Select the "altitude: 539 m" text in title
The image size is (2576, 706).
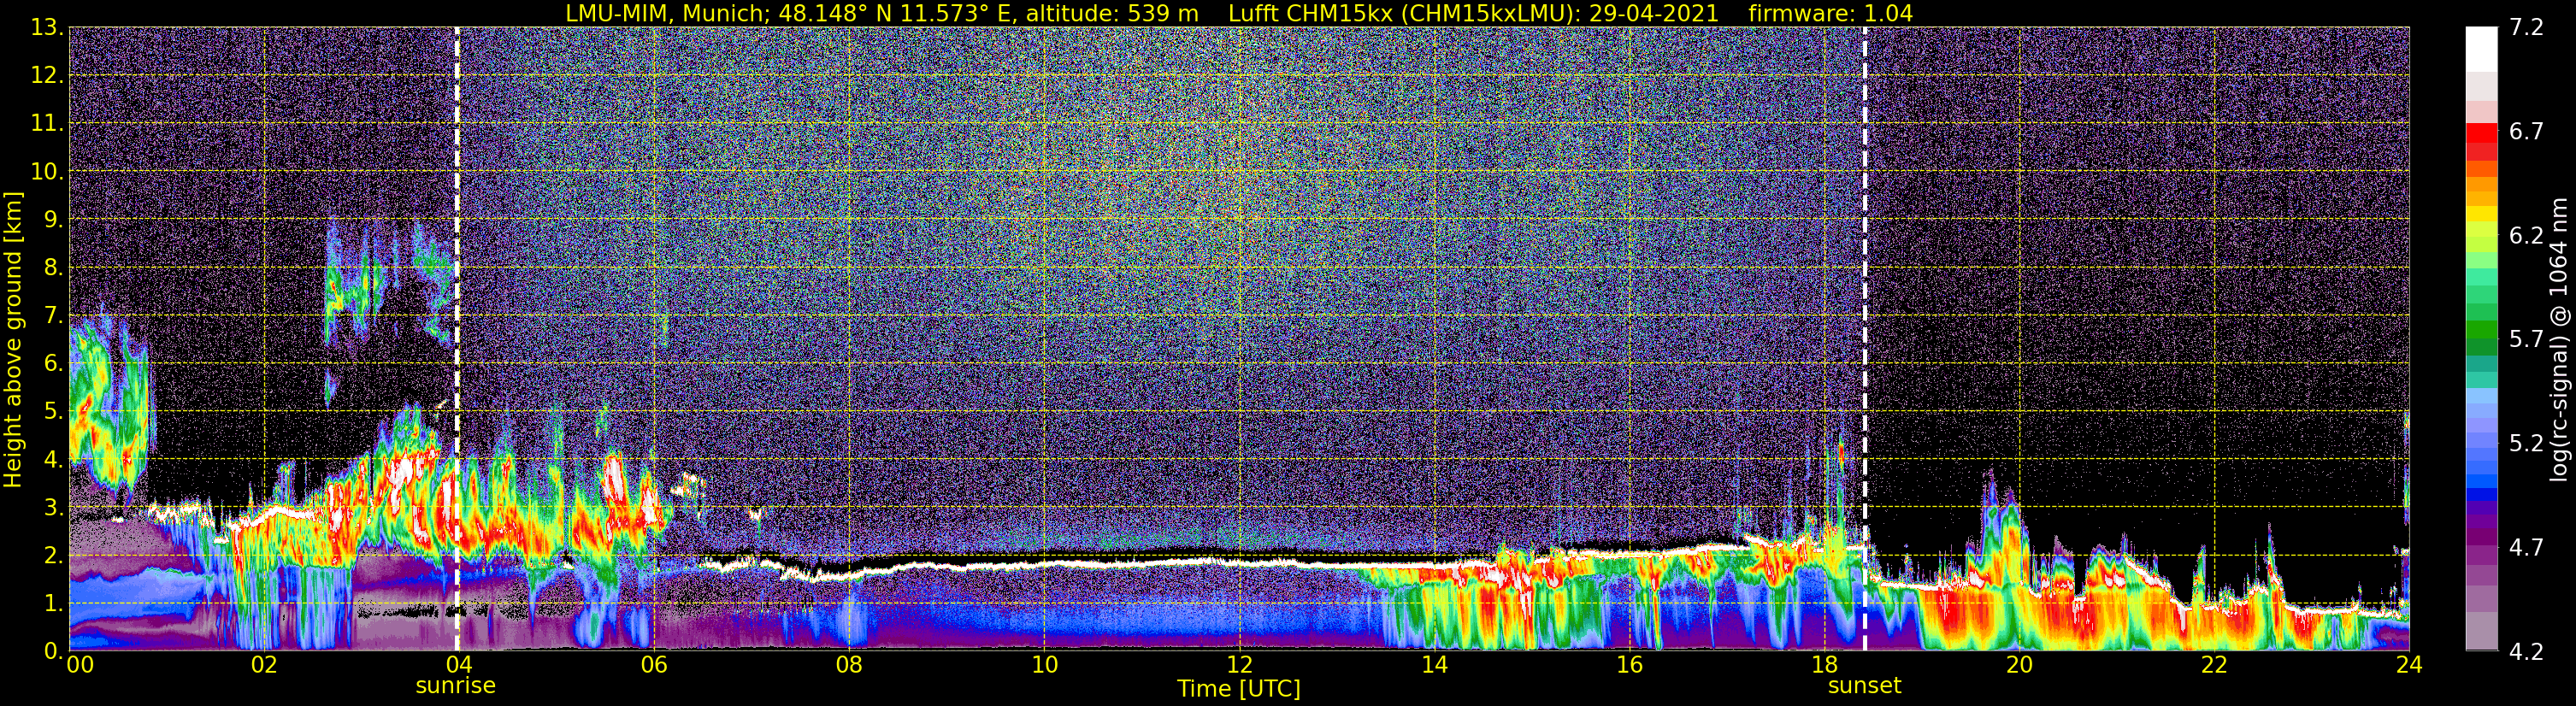(1112, 13)
